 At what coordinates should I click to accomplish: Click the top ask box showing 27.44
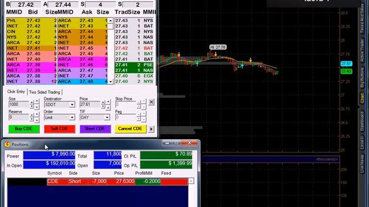point(63,5)
